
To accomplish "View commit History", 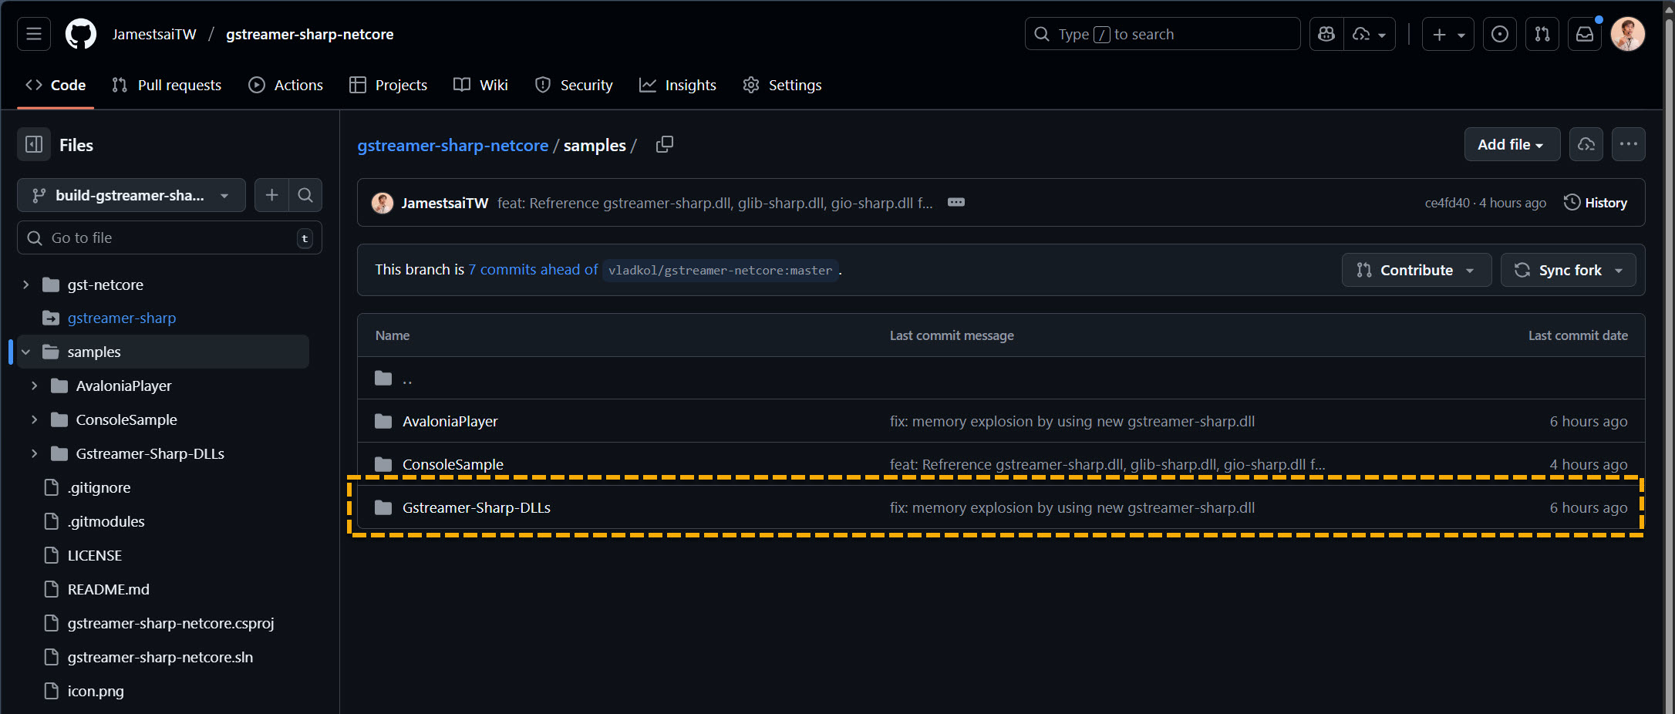I will tap(1596, 203).
